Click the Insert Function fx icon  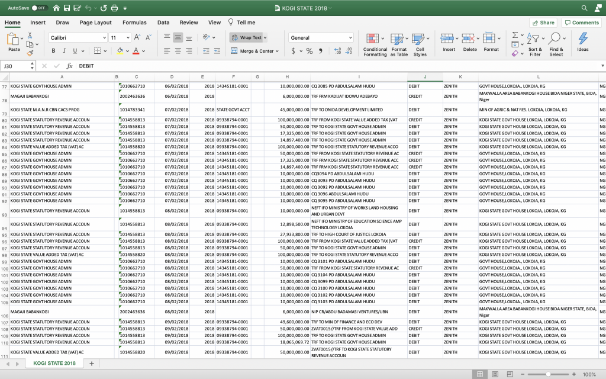(69, 66)
